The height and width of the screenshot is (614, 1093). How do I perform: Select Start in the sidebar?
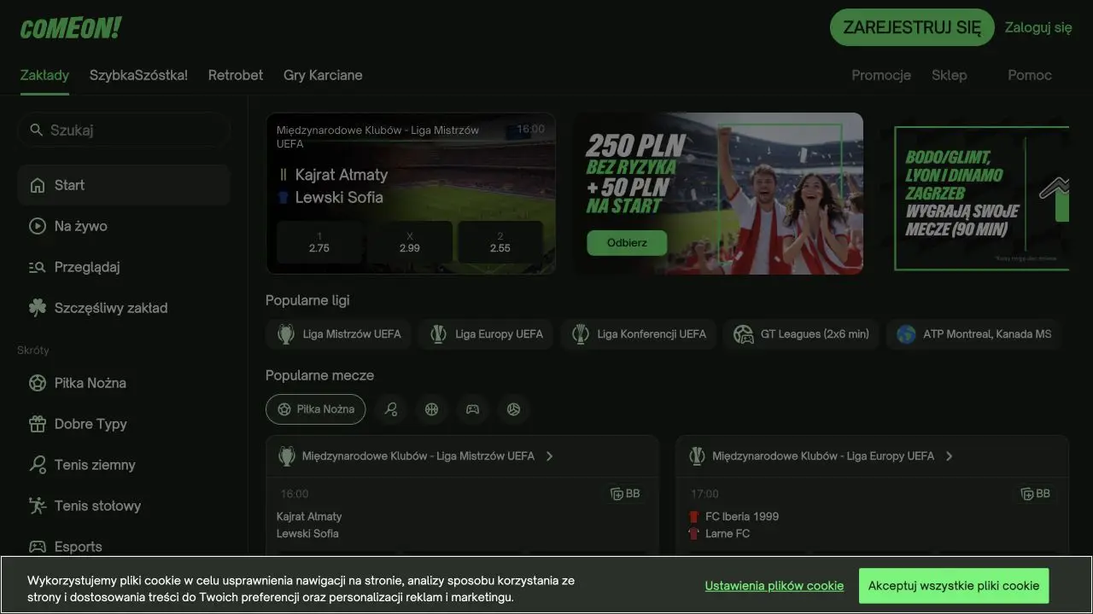point(124,185)
